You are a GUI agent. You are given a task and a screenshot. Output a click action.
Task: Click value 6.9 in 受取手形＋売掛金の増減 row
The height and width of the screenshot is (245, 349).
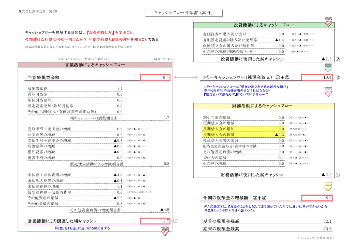coord(120,129)
